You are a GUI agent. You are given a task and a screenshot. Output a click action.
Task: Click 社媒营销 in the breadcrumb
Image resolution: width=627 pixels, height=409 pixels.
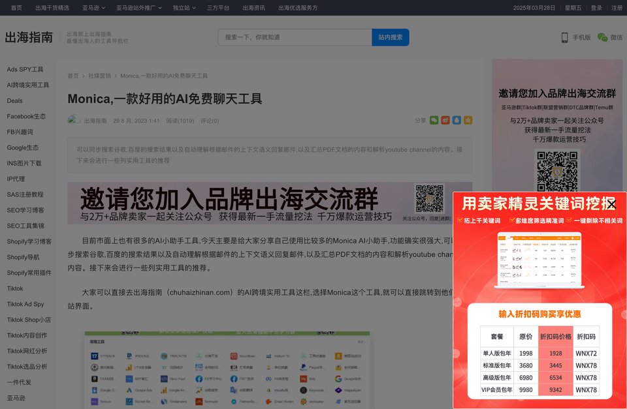(x=99, y=76)
